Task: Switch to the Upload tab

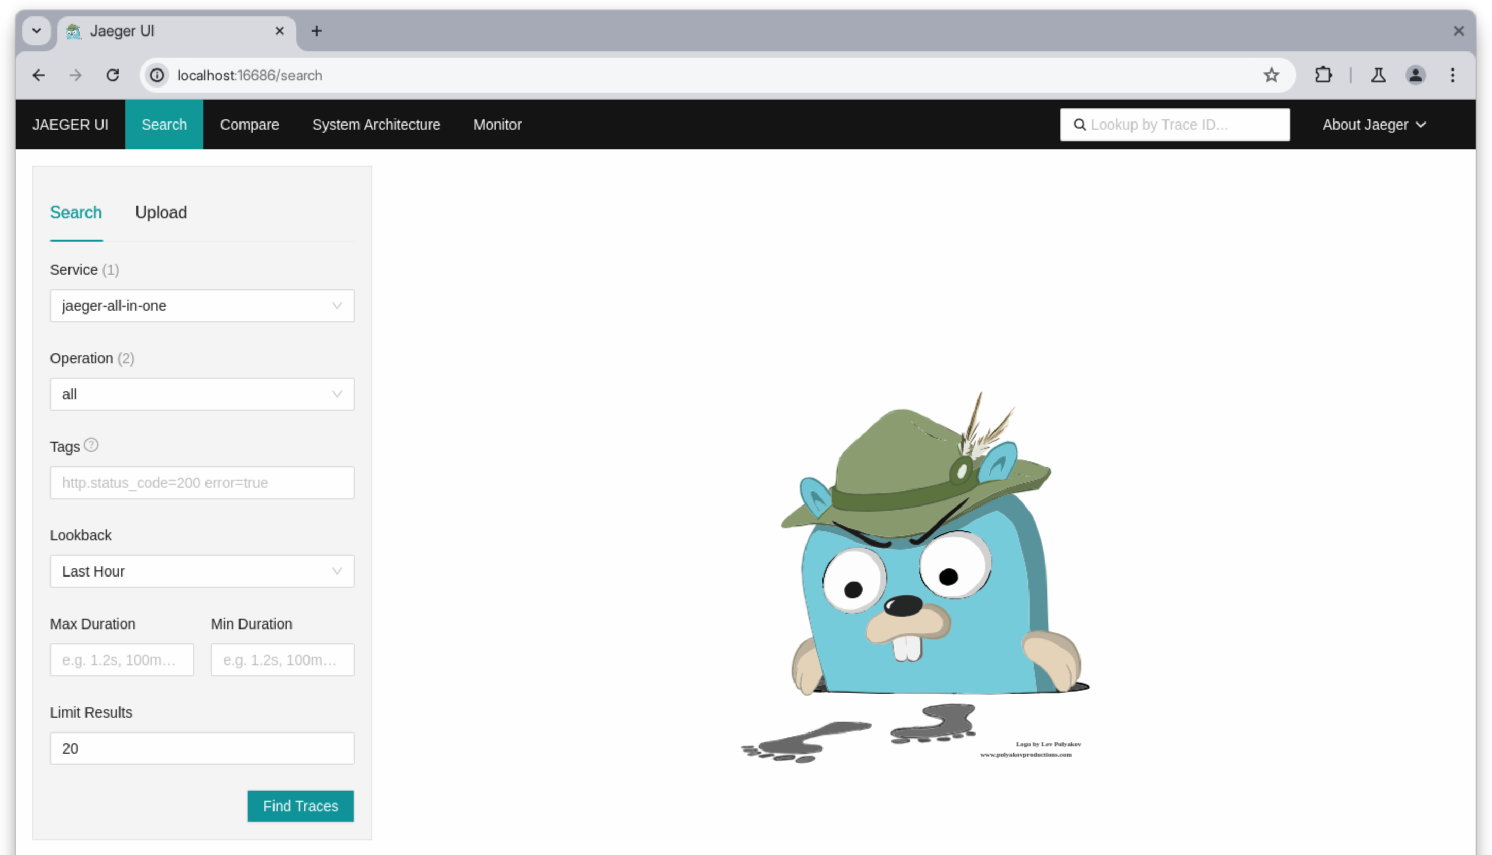Action: point(161,213)
